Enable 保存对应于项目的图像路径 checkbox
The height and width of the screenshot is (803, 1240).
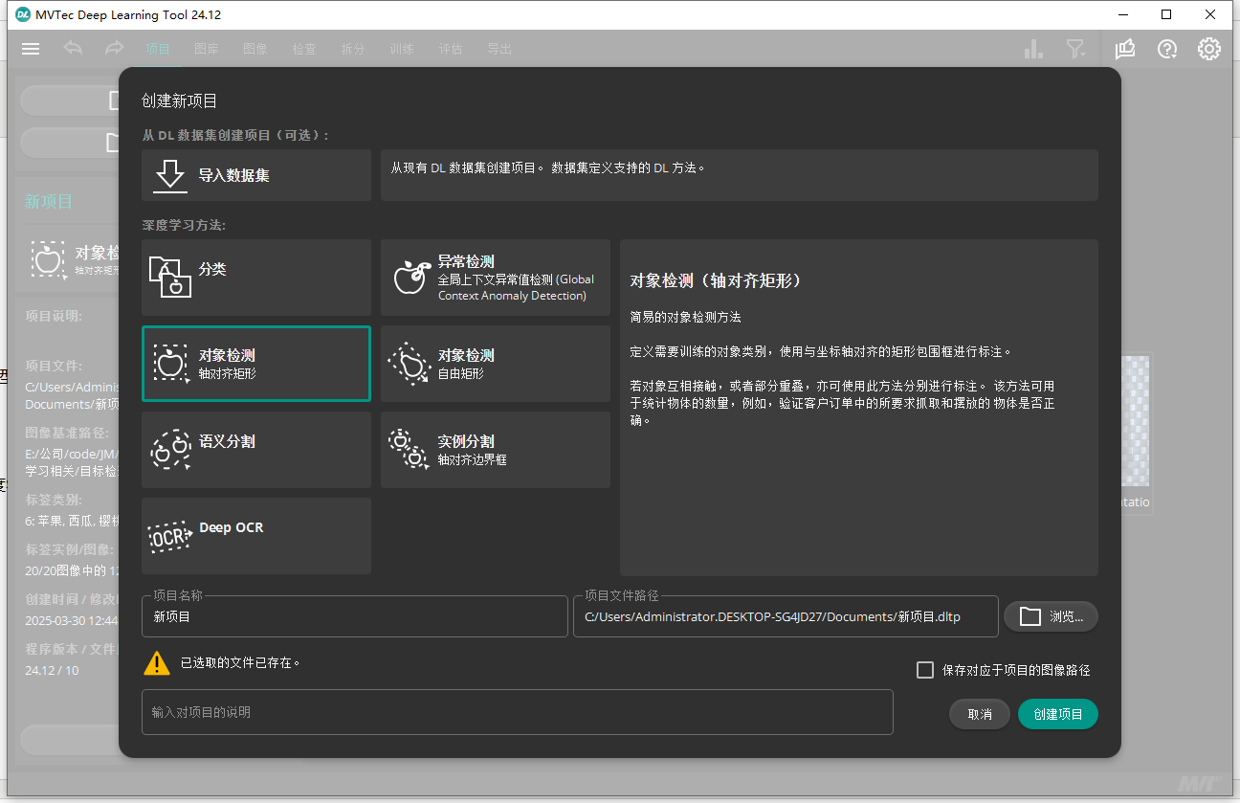point(925,670)
